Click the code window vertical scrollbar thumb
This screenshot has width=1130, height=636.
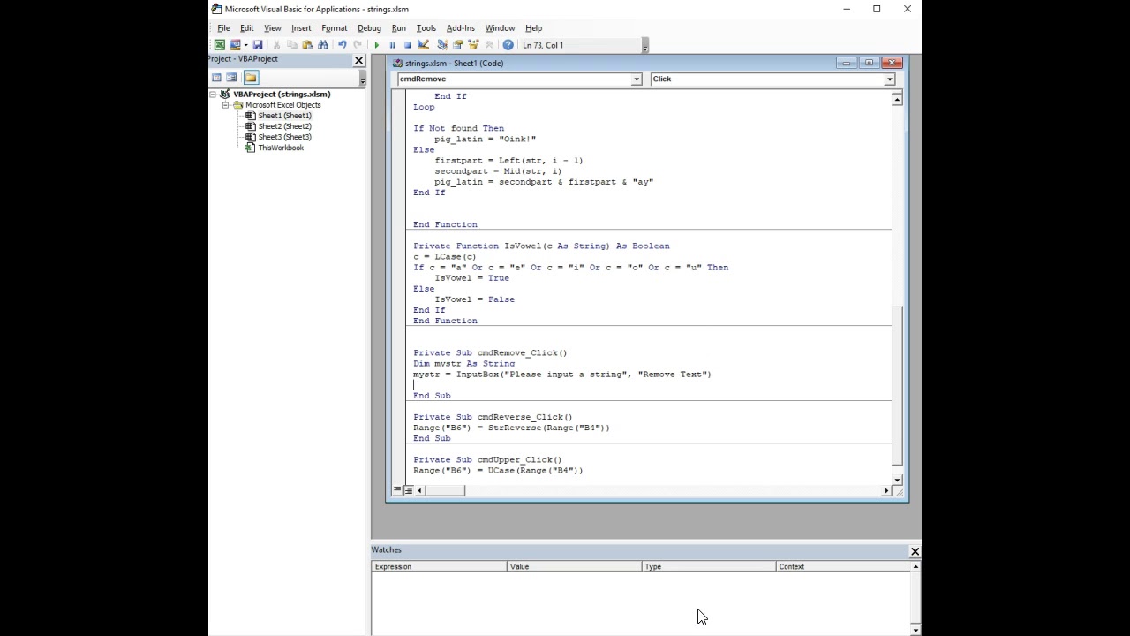[x=897, y=385]
